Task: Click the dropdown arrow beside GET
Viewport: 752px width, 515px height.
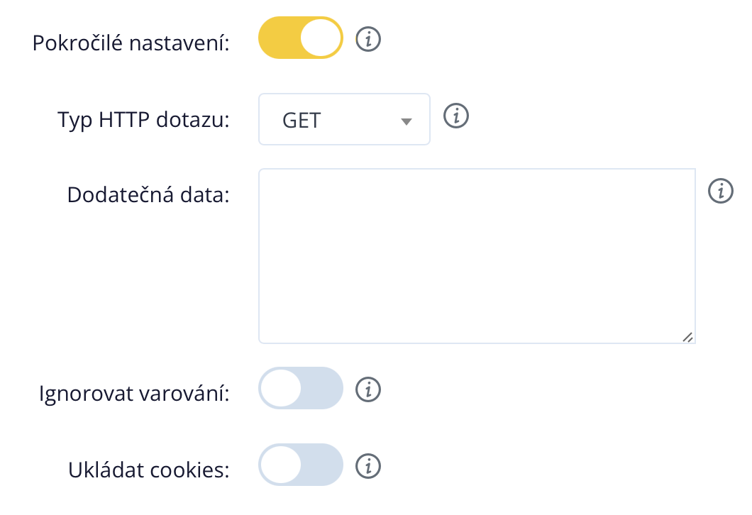Action: coord(407,121)
